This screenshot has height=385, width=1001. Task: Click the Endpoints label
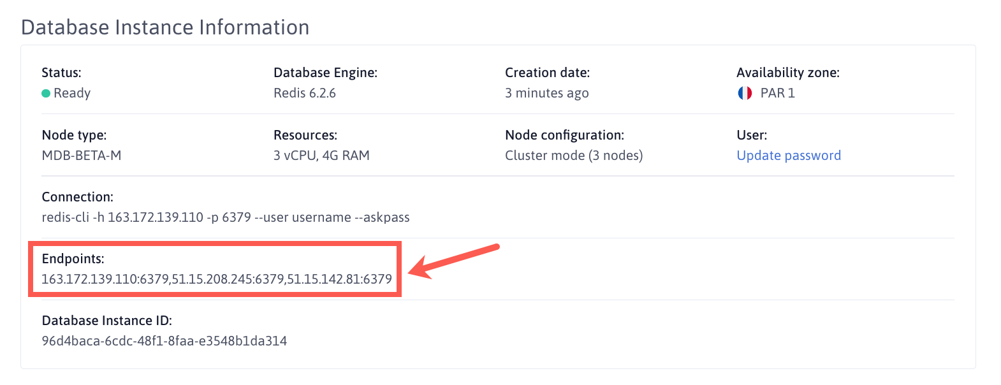coord(73,259)
